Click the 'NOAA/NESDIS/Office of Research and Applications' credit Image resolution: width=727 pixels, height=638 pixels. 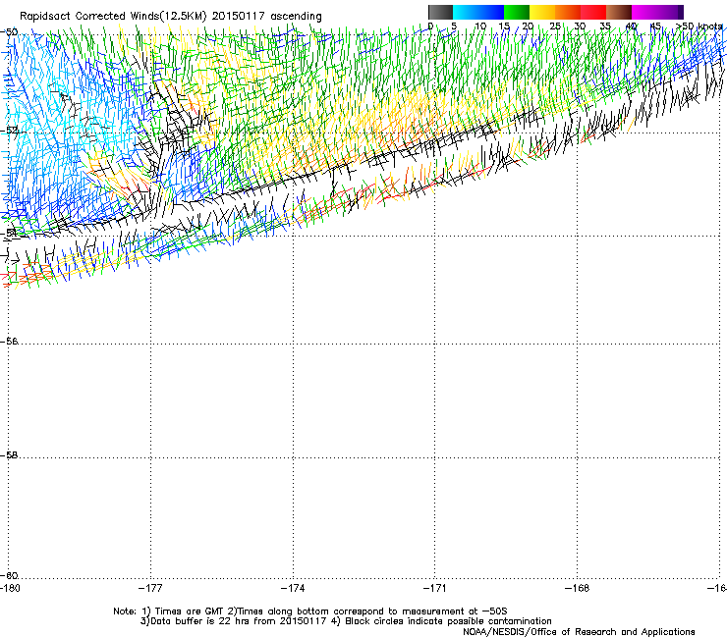point(579,631)
